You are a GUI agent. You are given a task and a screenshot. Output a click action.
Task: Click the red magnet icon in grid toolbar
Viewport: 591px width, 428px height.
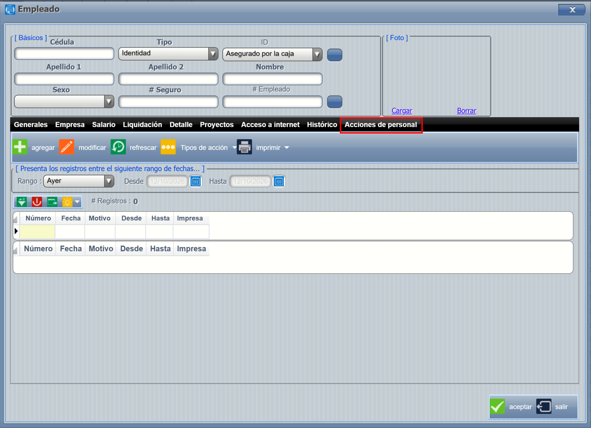37,202
